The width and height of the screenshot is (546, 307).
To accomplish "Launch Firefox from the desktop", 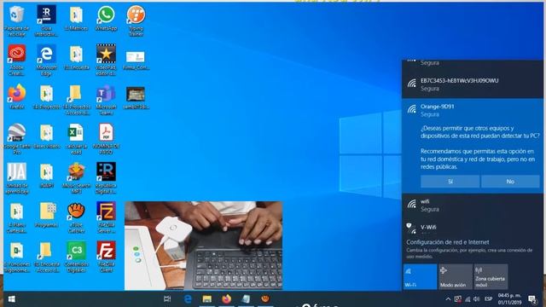I will click(16, 96).
